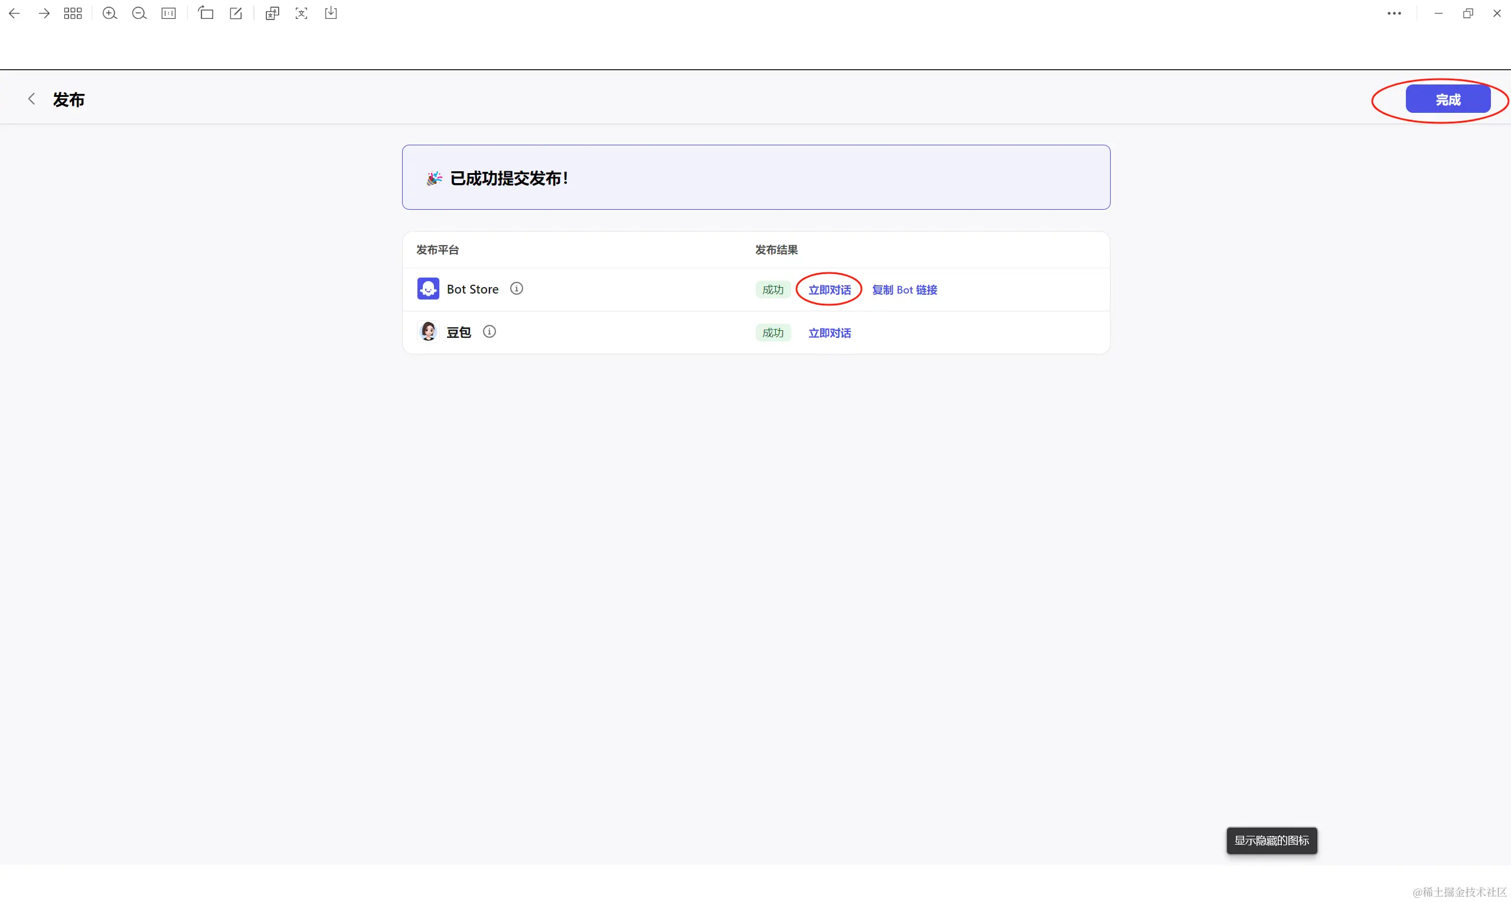This screenshot has width=1511, height=902.
Task: Go to previous image with left arrow
Action: tap(14, 14)
